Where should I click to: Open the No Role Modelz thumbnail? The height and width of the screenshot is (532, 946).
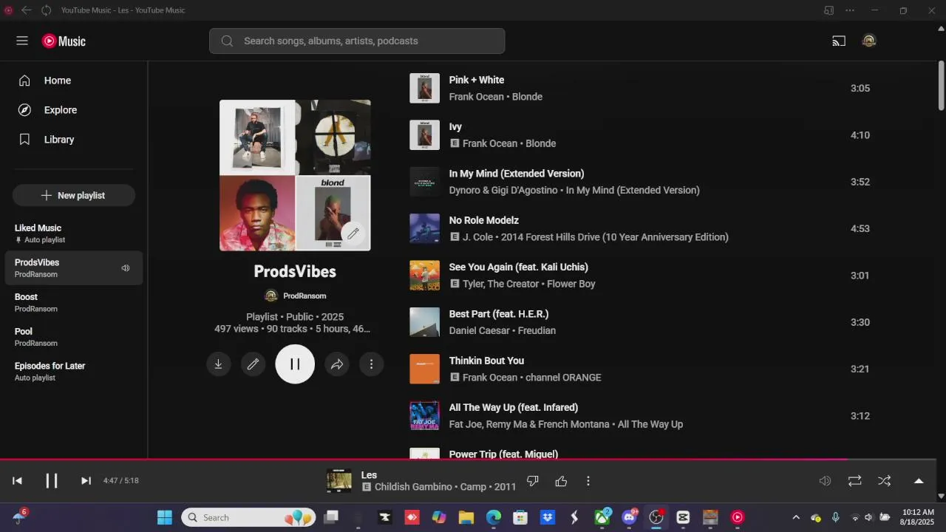[425, 228]
